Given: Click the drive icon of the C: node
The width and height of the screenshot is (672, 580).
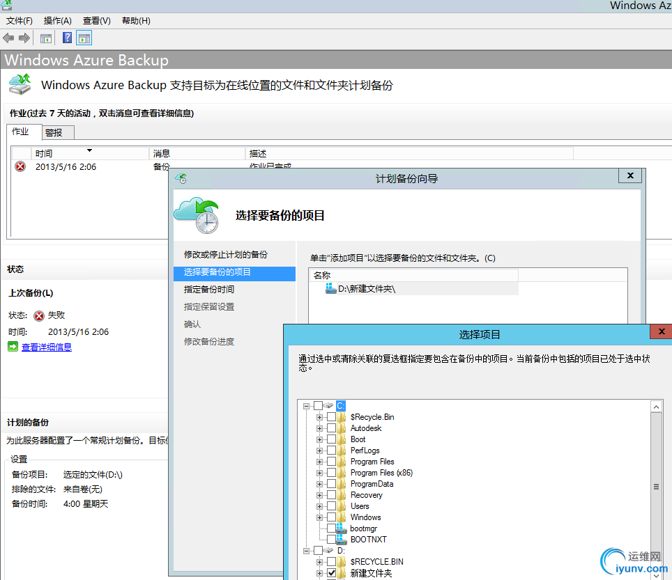Looking at the screenshot, I should [328, 405].
